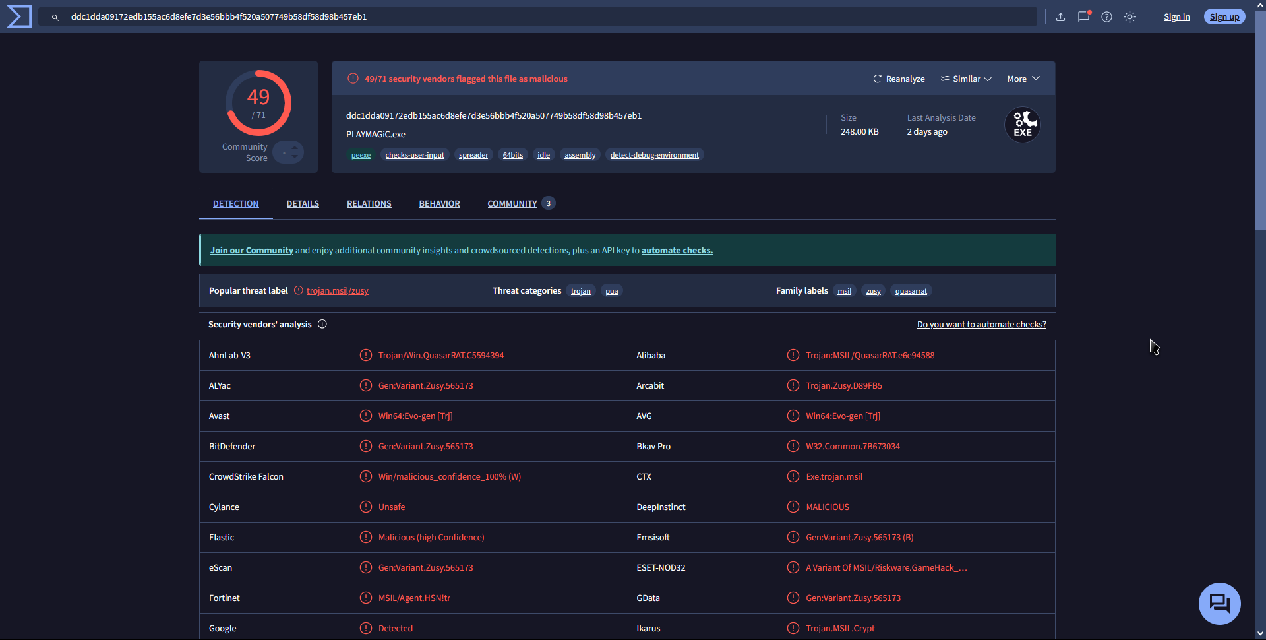
Task: Click the alert icon in the BitDefender row
Action: pos(366,446)
